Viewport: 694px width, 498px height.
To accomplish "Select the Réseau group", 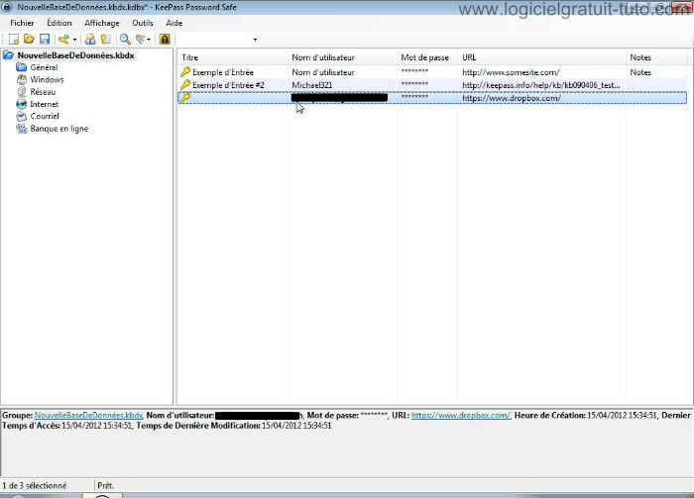I will [x=43, y=92].
